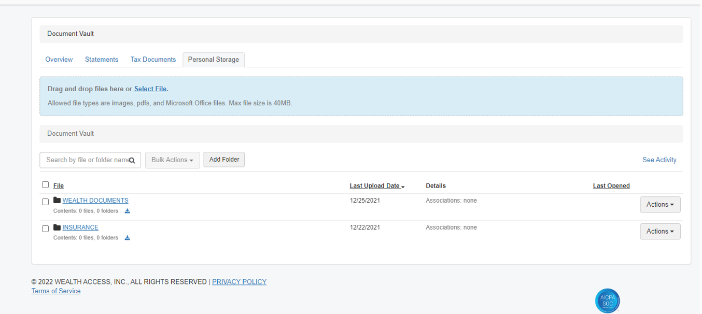This screenshot has height=314, width=702.
Task: Click the search magnifier icon
Action: tap(132, 161)
